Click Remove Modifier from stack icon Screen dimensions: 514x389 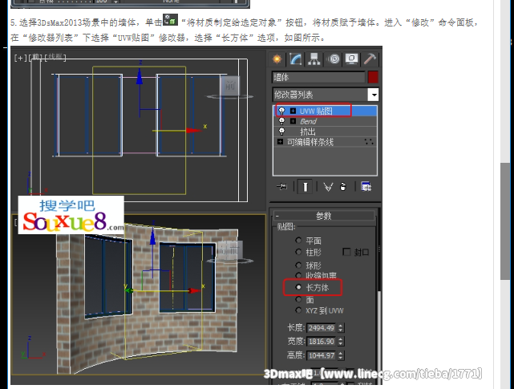(343, 187)
